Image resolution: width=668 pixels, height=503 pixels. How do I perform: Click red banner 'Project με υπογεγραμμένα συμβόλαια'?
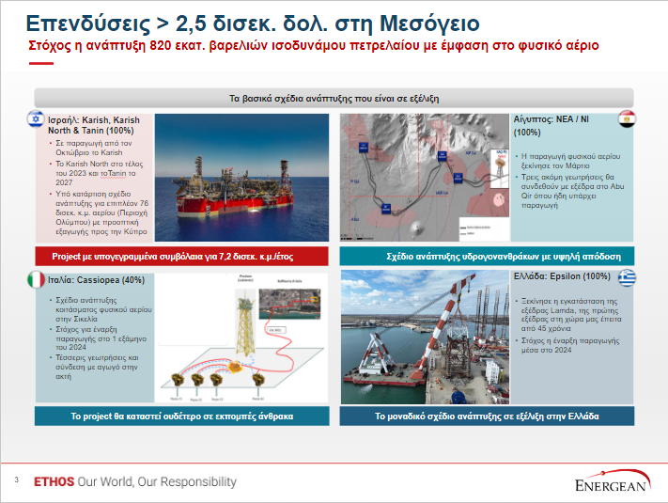pyautogui.click(x=182, y=256)
